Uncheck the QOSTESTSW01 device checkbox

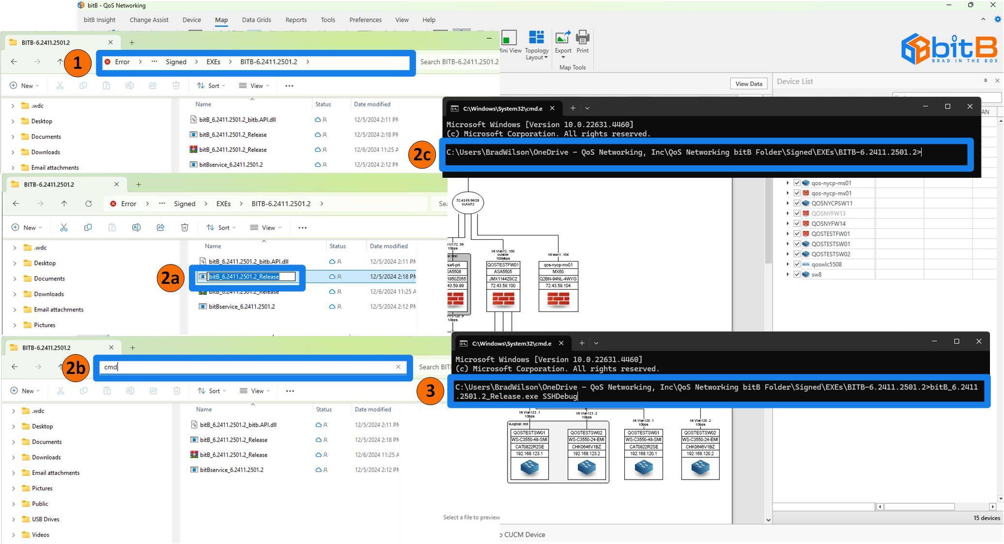tap(797, 244)
